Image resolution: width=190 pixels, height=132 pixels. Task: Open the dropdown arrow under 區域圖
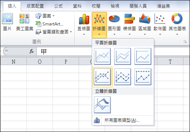tap(145, 35)
